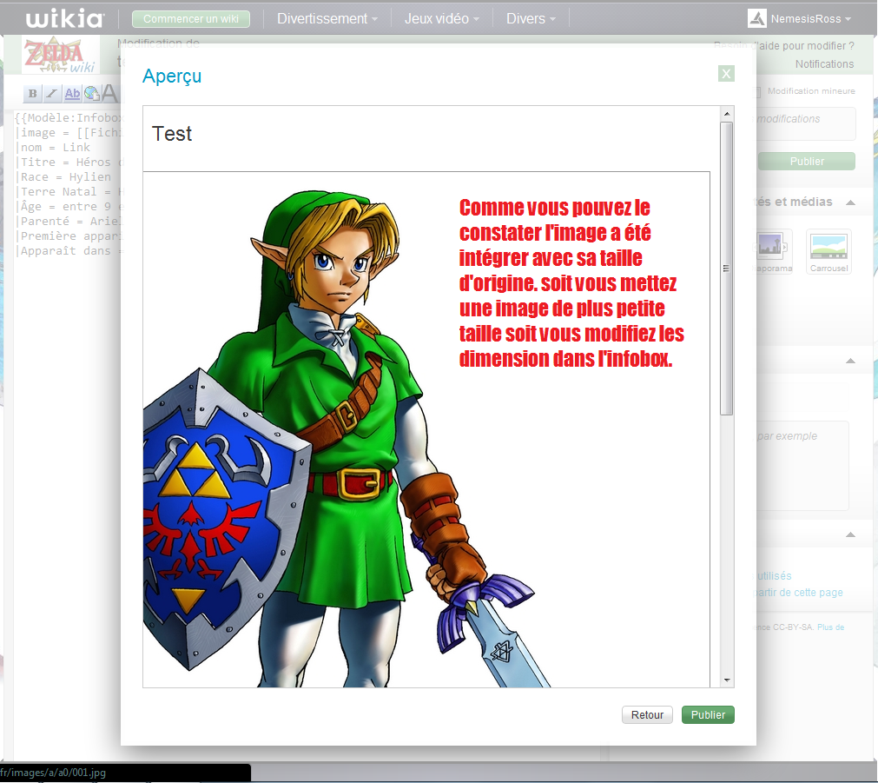Click the Commencer un wiki button
Image resolution: width=878 pixels, height=783 pixels.
pyautogui.click(x=190, y=18)
